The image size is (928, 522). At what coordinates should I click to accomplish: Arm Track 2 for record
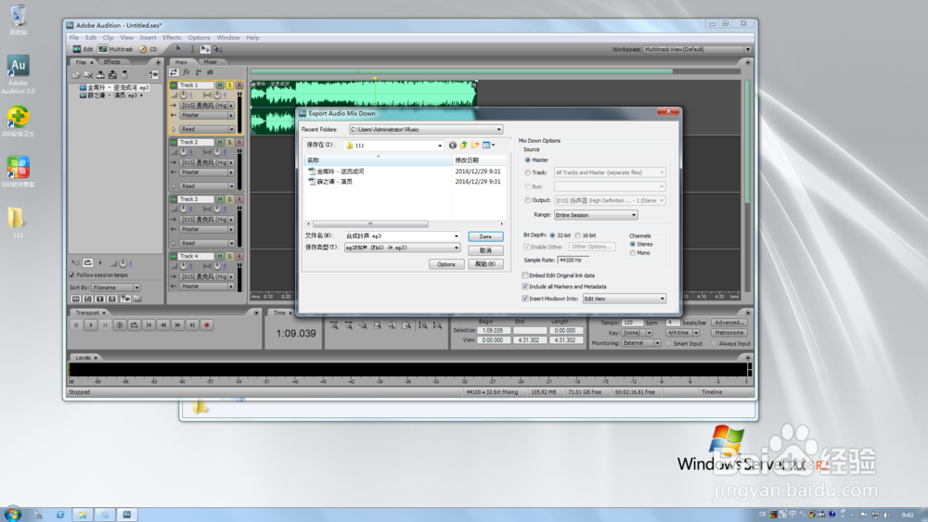coord(239,143)
